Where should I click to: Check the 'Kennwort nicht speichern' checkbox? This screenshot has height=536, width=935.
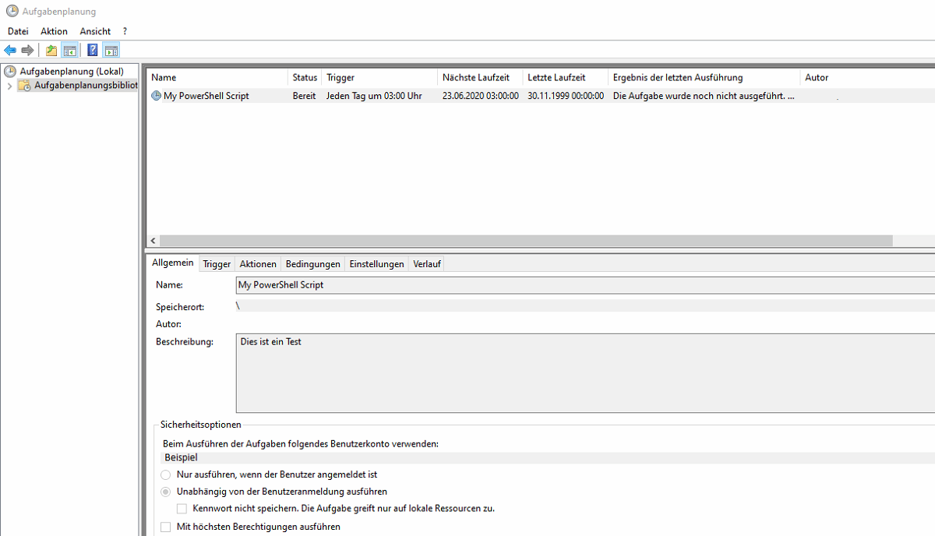pyautogui.click(x=182, y=509)
